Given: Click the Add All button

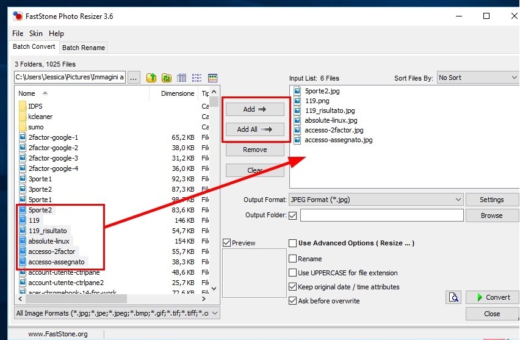Looking at the screenshot, I should coord(255,129).
